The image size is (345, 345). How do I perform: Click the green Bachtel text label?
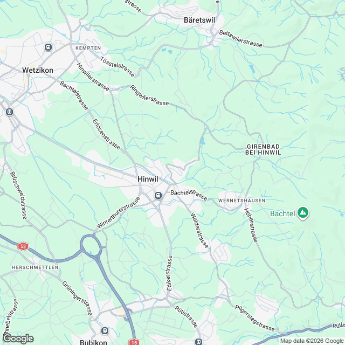point(282,213)
